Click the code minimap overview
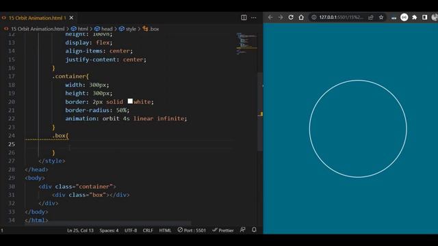 pyautogui.click(x=246, y=44)
